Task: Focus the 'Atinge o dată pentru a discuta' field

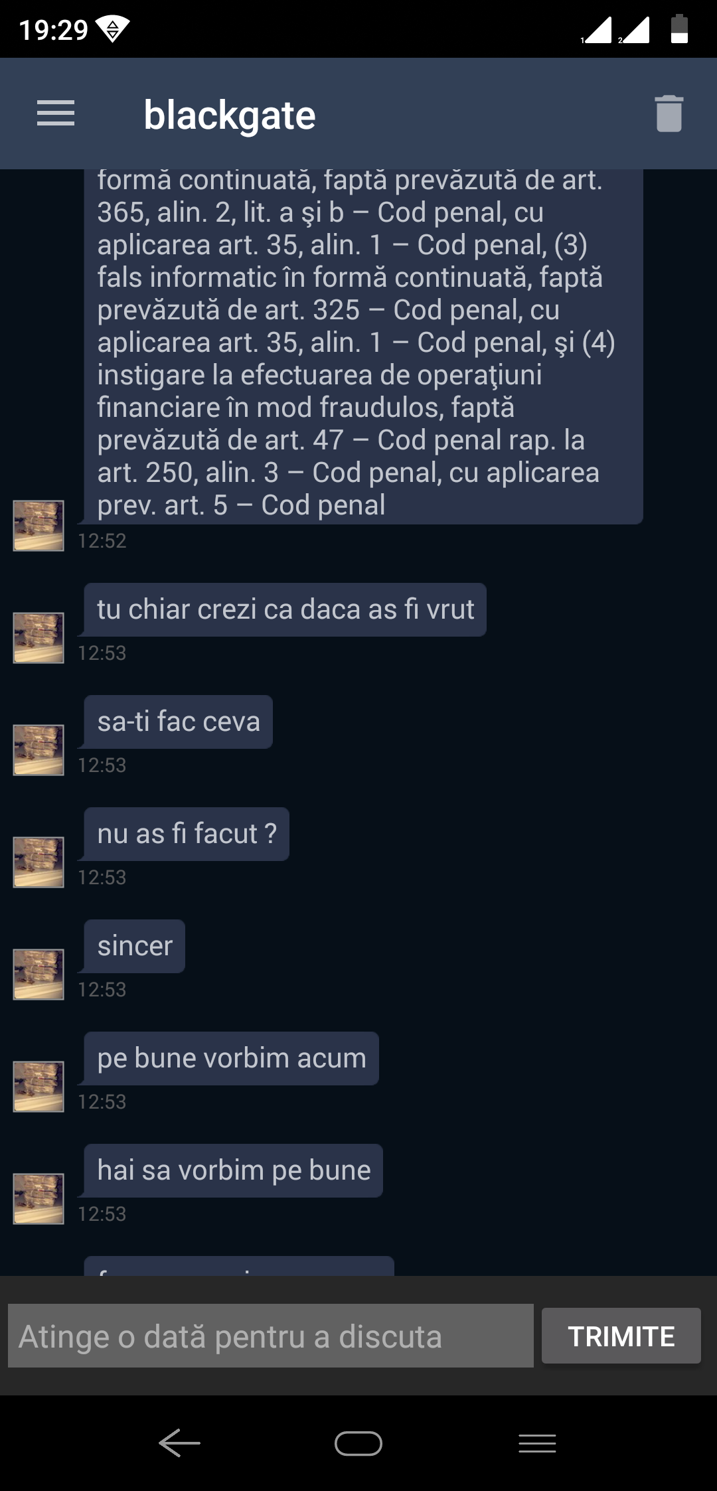Action: pyautogui.click(x=271, y=1336)
